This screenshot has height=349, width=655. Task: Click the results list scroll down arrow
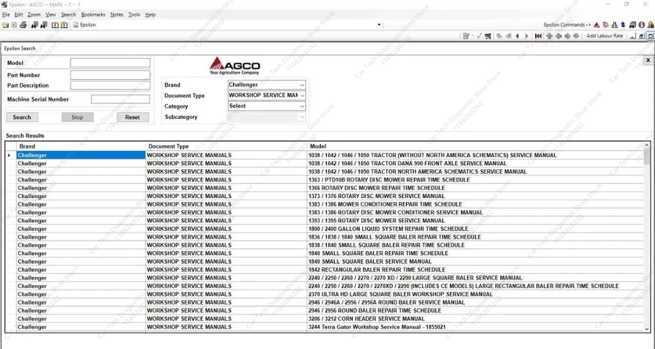click(647, 329)
